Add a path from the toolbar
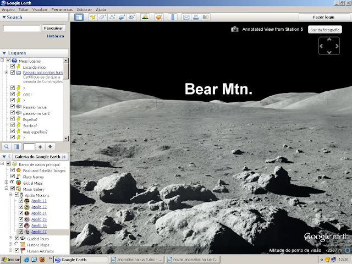 tap(112, 17)
